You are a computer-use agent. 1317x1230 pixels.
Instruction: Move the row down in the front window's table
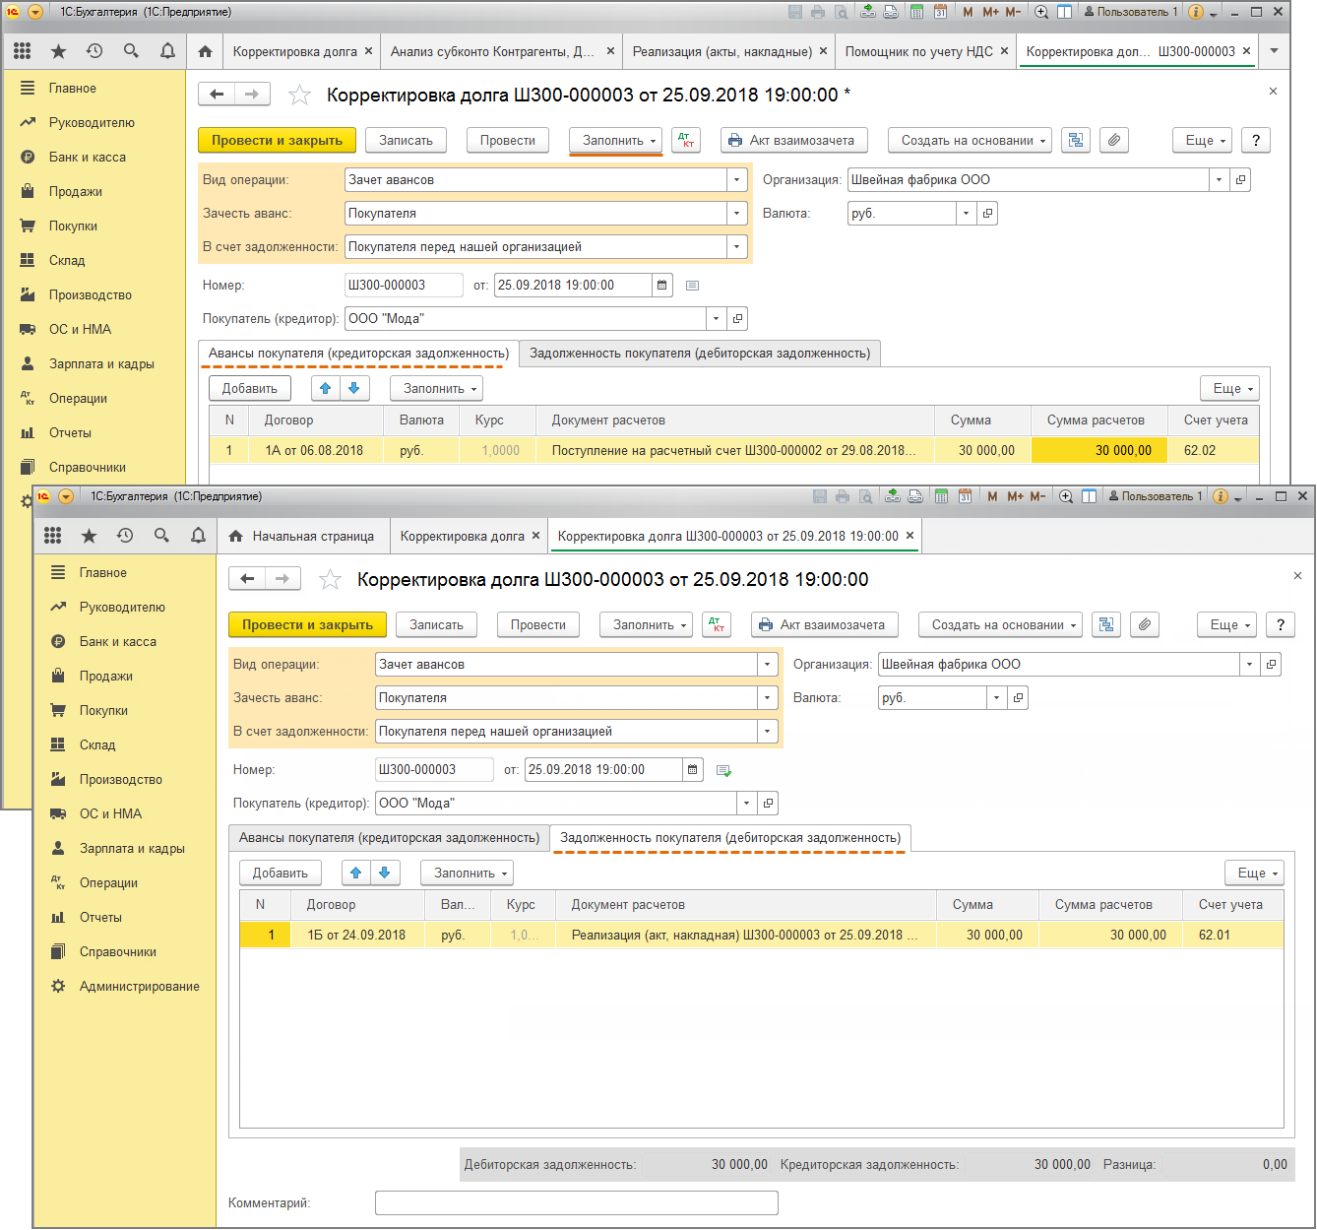(x=385, y=874)
